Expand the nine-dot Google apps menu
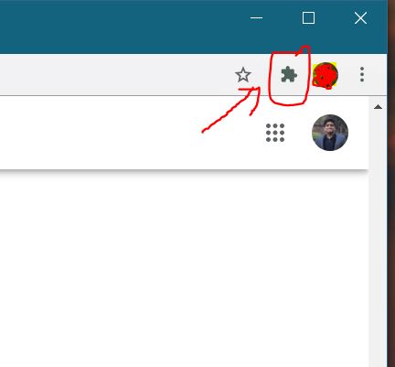The width and height of the screenshot is (395, 367). click(x=275, y=133)
